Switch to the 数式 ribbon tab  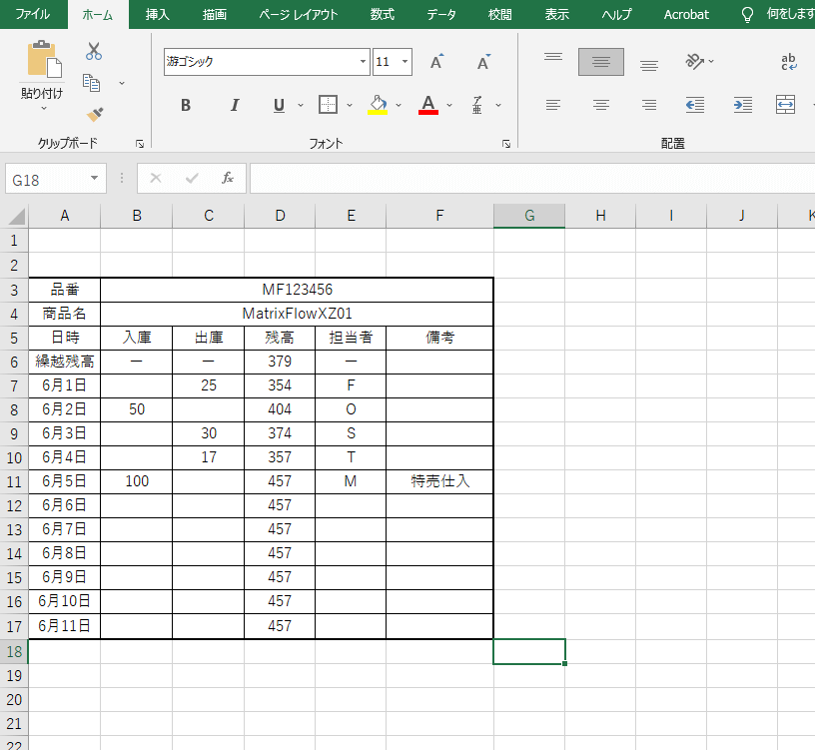point(382,14)
